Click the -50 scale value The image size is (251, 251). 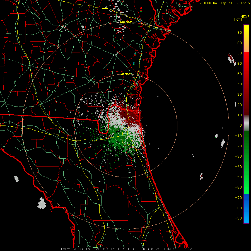(238, 177)
